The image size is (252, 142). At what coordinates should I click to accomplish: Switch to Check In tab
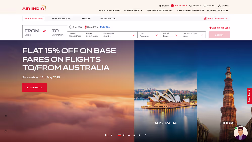pyautogui.click(x=85, y=19)
